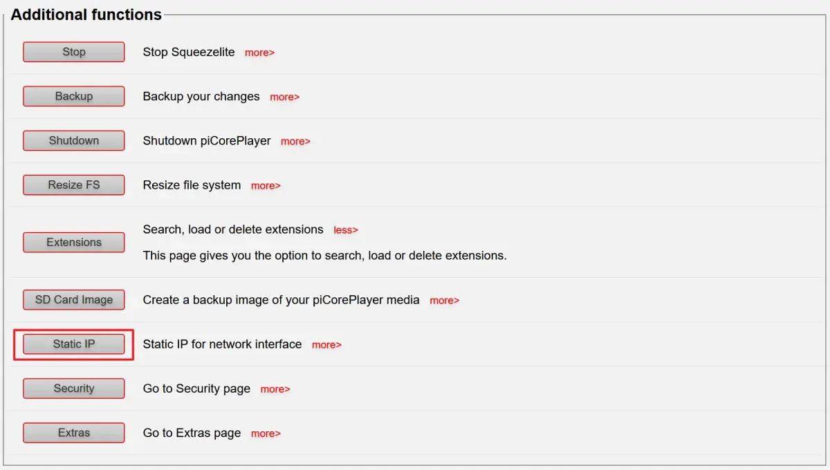830x470 pixels.
Task: Click the Backup button
Action: tap(74, 96)
